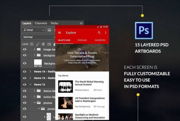Open the three-dot overflow menu in app

coord(106,33)
